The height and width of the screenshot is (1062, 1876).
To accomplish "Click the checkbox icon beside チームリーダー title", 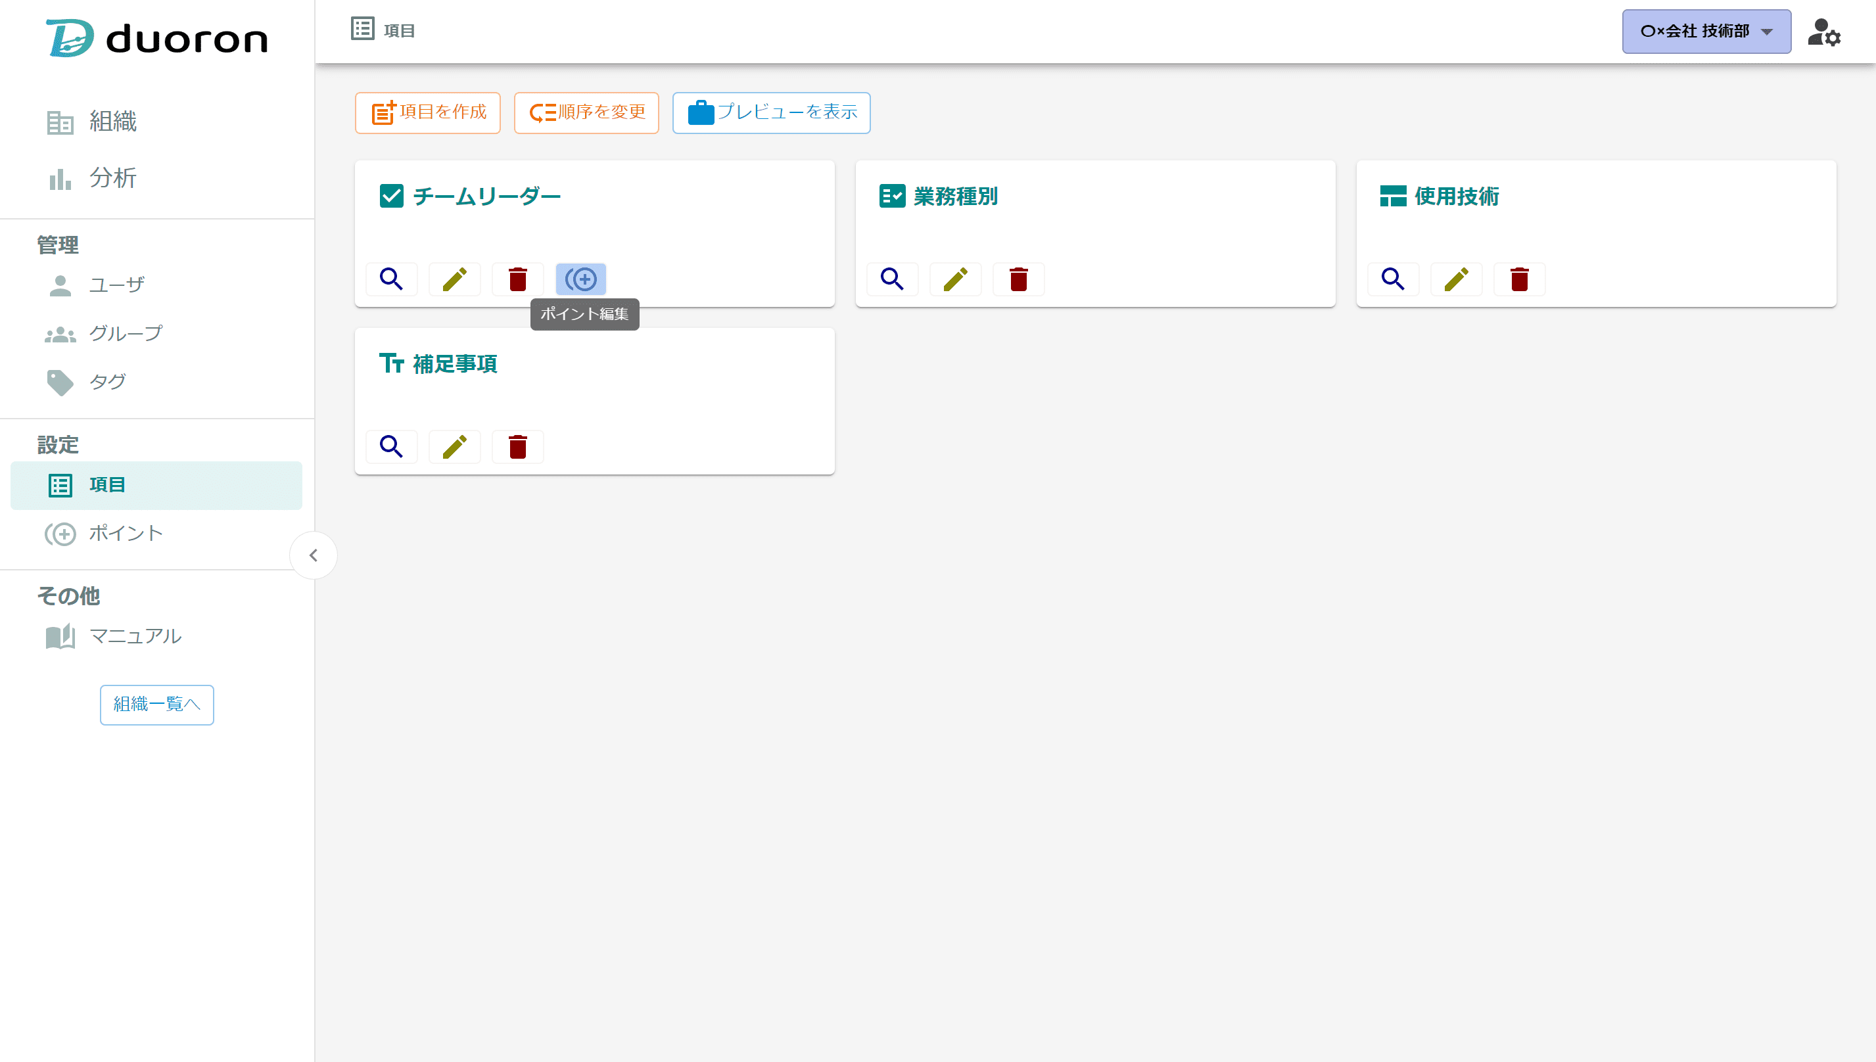I will pos(392,196).
